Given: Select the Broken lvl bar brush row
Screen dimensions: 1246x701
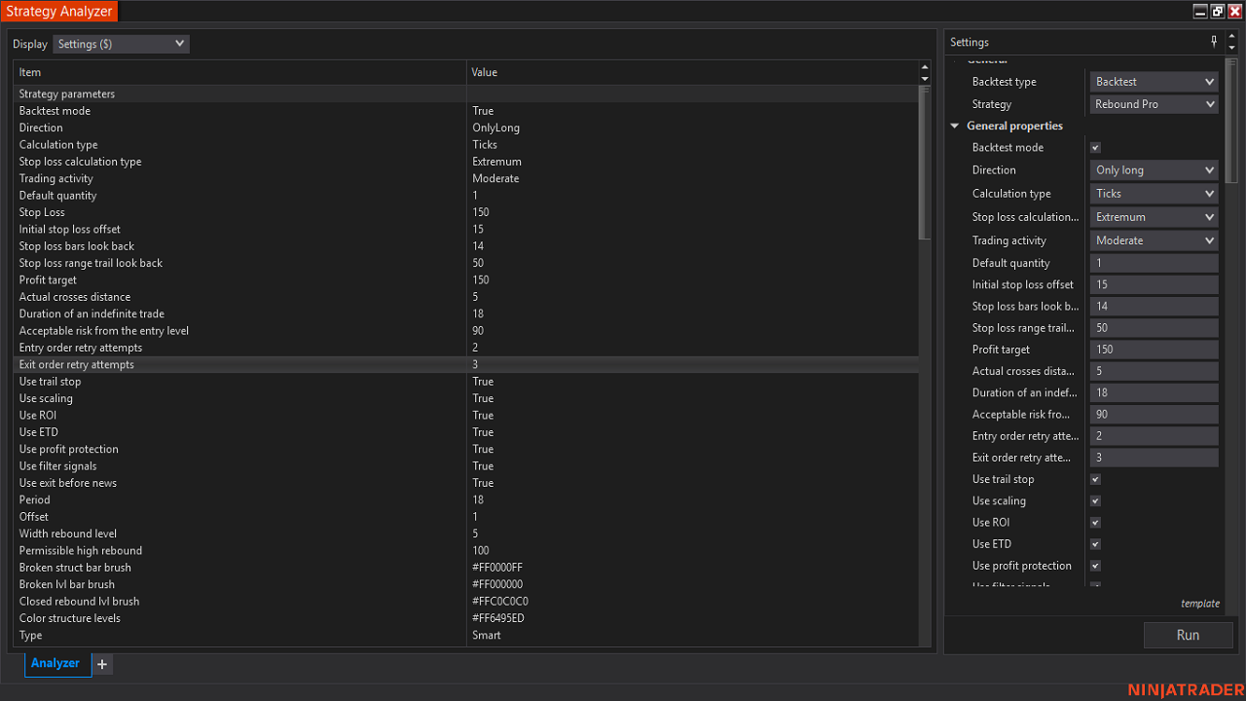Looking at the screenshot, I should pyautogui.click(x=466, y=585).
